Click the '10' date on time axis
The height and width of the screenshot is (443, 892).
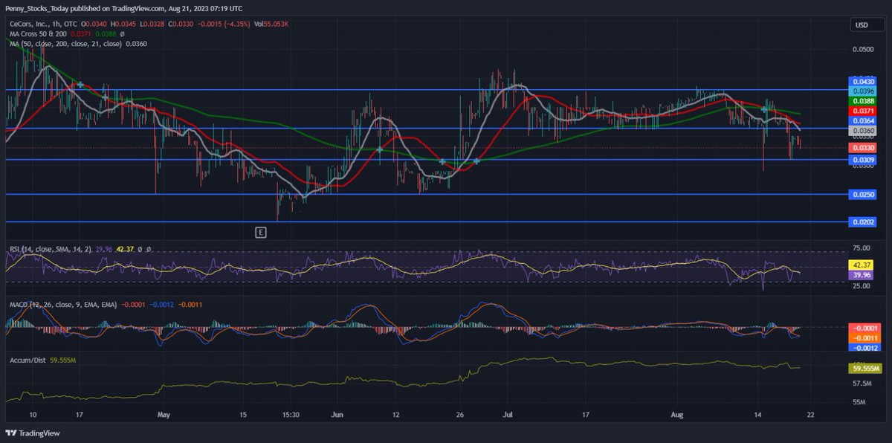pyautogui.click(x=32, y=415)
